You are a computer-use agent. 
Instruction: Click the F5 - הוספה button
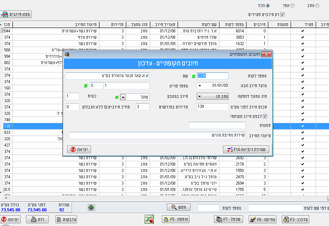(176, 219)
